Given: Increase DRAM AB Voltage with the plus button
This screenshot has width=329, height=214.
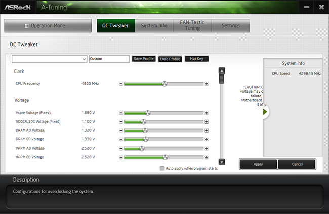Looking at the screenshot, I should pyautogui.click(x=207, y=131).
